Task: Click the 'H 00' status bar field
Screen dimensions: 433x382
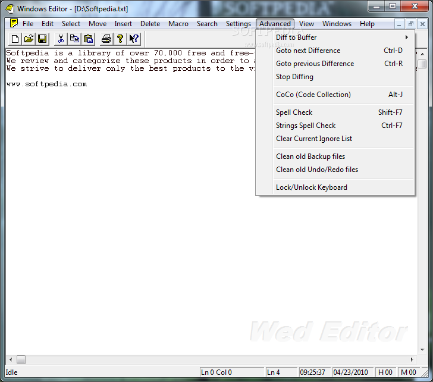Action: pos(385,372)
